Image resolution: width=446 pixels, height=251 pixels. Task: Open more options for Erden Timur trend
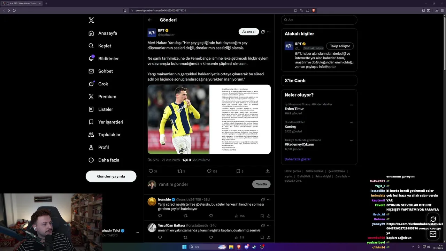tap(351, 105)
